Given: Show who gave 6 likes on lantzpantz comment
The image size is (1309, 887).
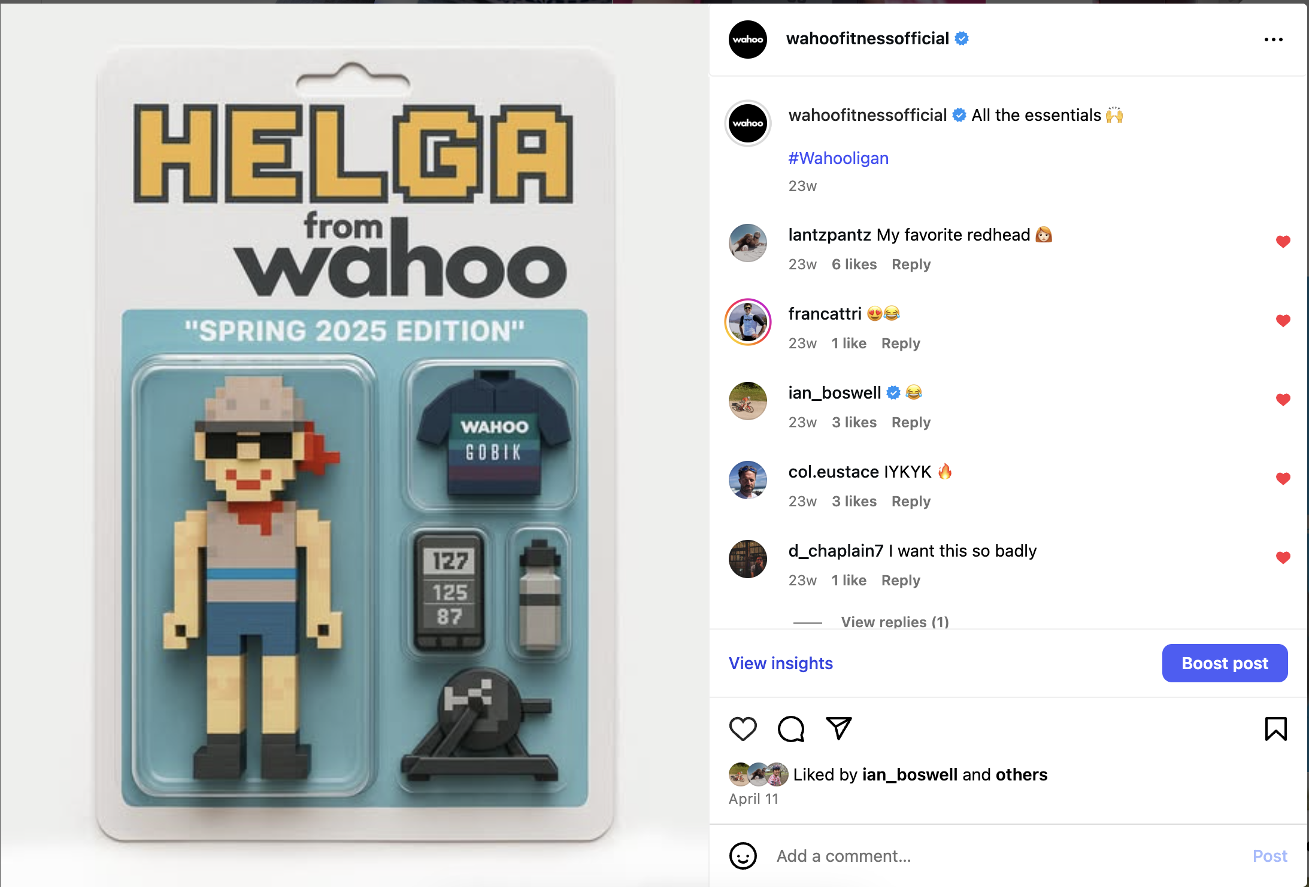Looking at the screenshot, I should point(854,265).
